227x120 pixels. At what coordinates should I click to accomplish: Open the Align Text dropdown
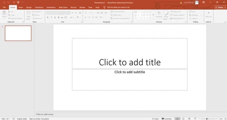pos(116,15)
